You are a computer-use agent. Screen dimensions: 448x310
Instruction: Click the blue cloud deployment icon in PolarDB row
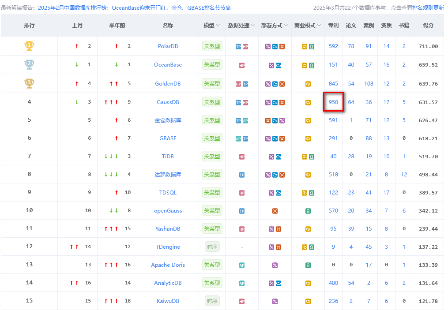(275, 47)
